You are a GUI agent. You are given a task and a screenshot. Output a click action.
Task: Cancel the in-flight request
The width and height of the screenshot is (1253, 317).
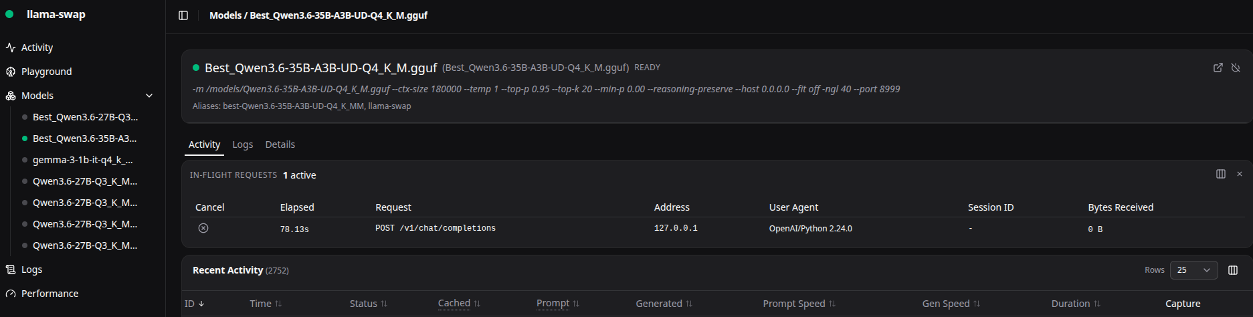[x=203, y=228]
